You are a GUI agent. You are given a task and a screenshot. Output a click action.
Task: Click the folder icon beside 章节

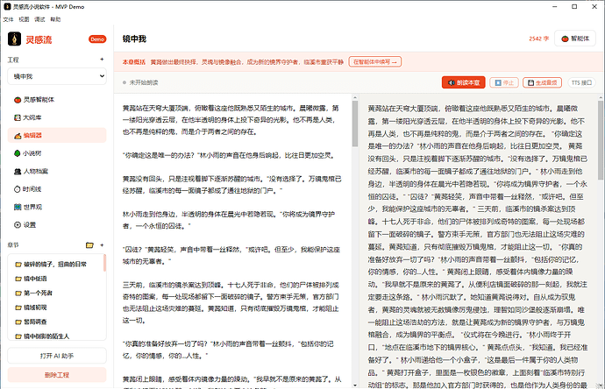(89, 245)
